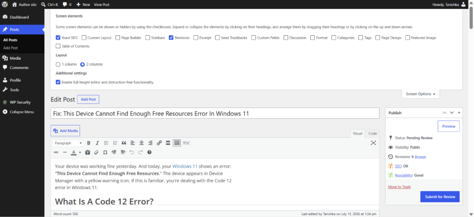Clear formatting with the eraser icon

[x=96, y=152]
